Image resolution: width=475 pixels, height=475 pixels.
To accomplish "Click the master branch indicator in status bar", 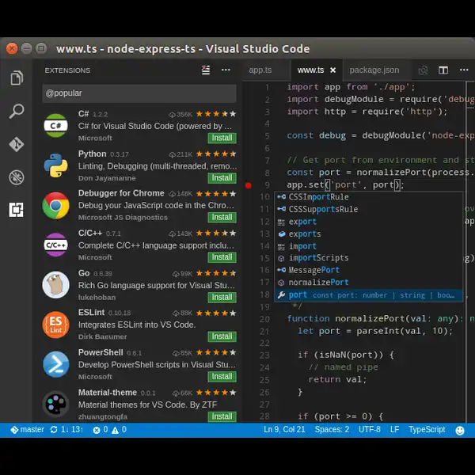I will 28,430.
